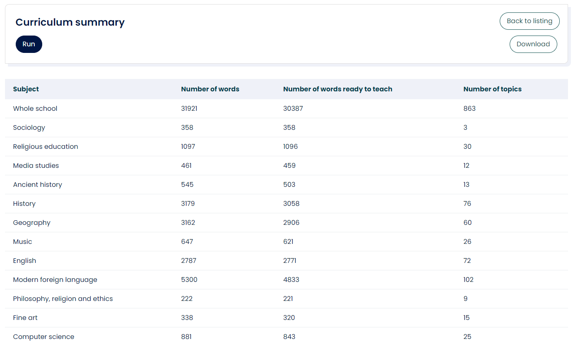This screenshot has width=573, height=346.
Task: Click the History subject cell
Action: [24, 204]
